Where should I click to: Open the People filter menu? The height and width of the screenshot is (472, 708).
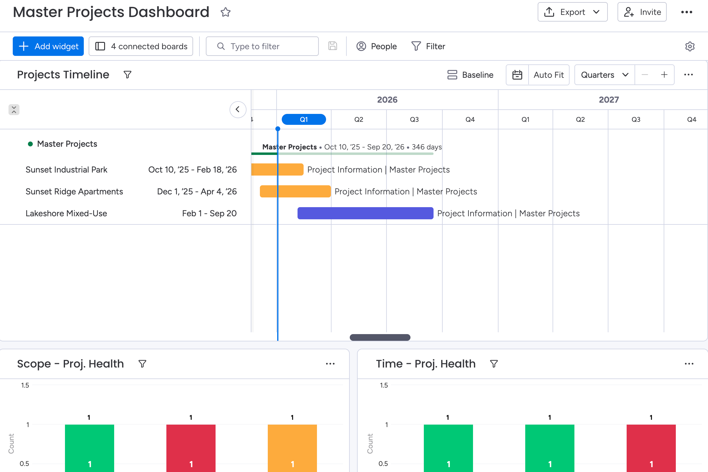[376, 46]
